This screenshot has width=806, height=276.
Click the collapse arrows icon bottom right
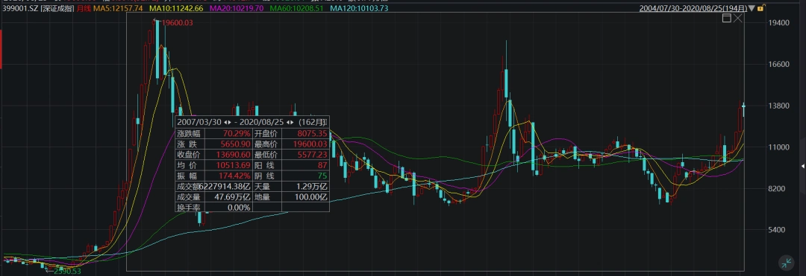click(x=787, y=263)
